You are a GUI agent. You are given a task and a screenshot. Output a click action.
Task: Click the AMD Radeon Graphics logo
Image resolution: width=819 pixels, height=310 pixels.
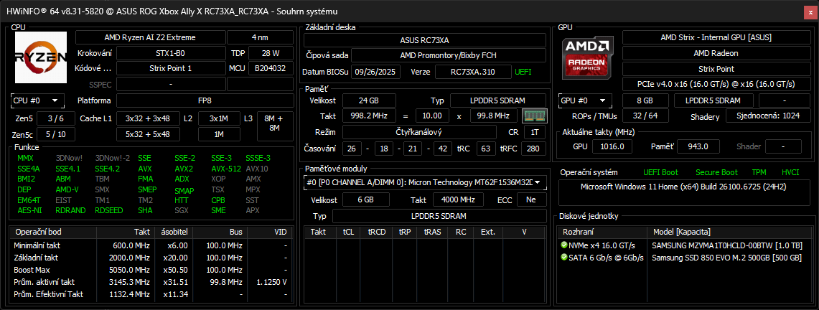[589, 57]
